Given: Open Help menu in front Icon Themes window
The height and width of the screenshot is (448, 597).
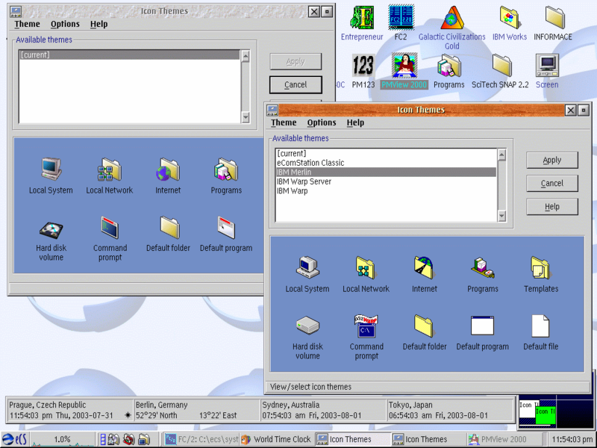Looking at the screenshot, I should click(x=355, y=122).
